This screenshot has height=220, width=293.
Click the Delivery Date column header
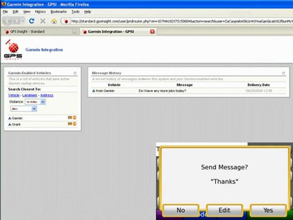click(259, 85)
